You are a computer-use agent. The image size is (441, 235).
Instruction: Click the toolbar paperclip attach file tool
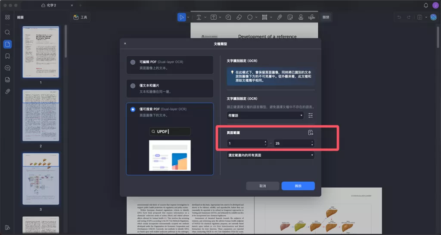pyautogui.click(x=280, y=17)
